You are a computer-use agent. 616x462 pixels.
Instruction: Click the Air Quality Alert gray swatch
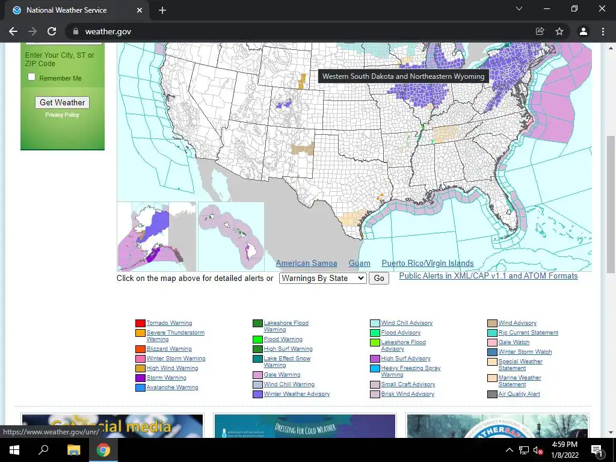[x=492, y=394]
